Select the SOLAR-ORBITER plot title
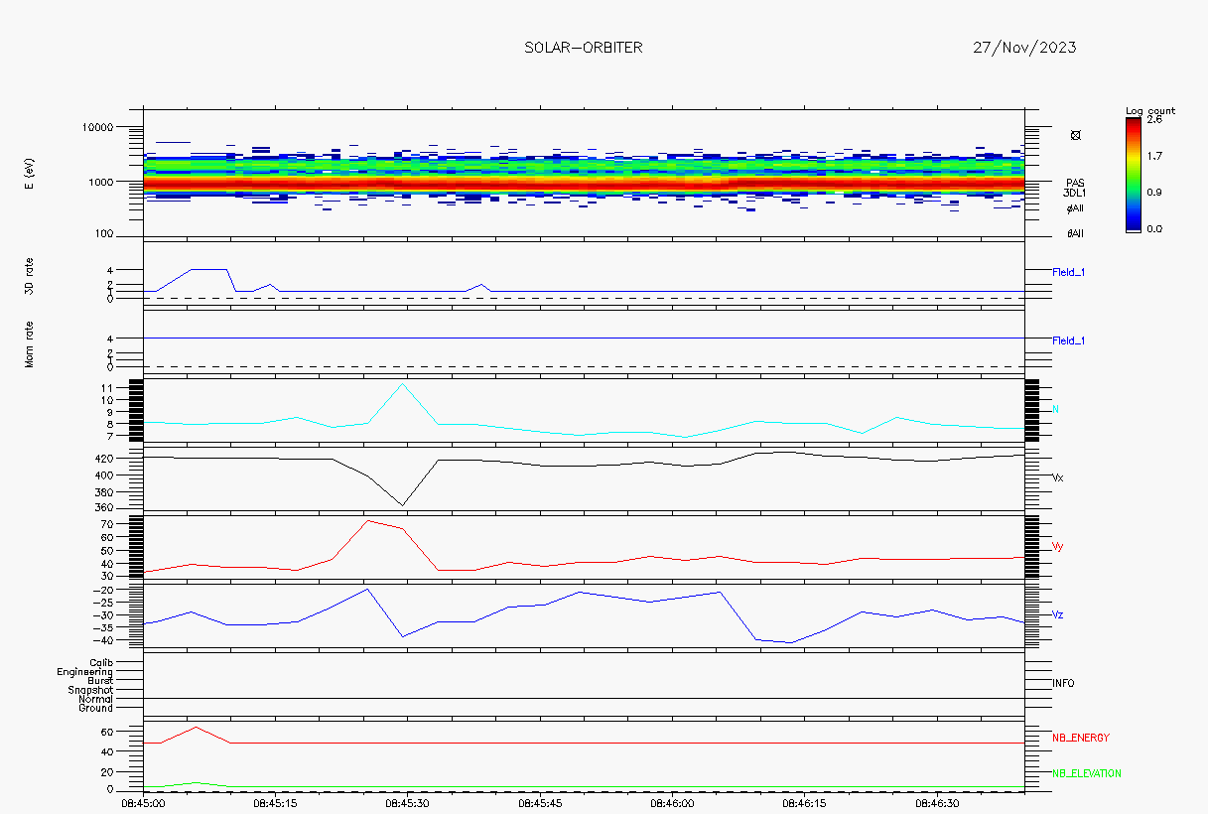Screen dimensions: 1208x814 583,48
